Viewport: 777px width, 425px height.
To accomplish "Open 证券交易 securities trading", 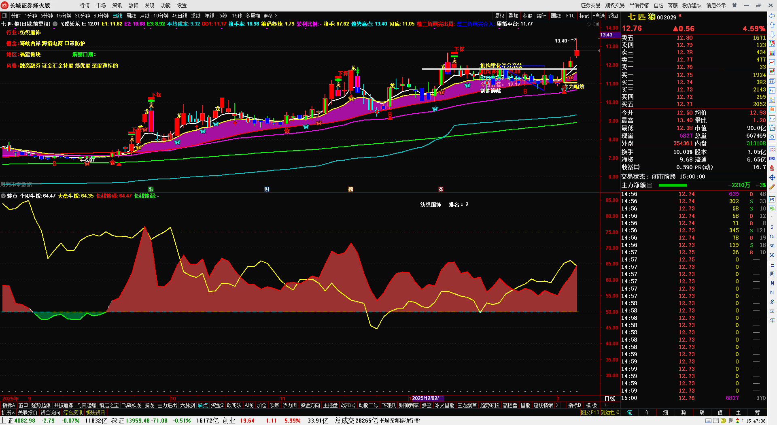I will tap(591, 5).
